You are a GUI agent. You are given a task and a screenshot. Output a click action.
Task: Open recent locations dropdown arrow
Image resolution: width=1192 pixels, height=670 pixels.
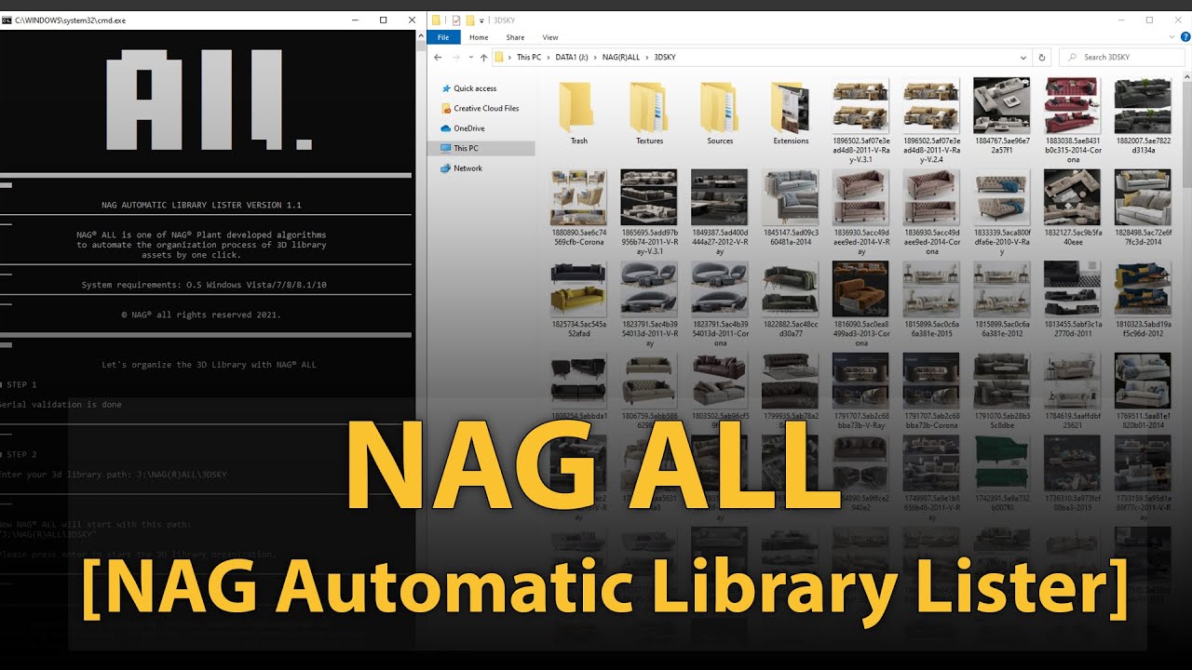point(470,57)
